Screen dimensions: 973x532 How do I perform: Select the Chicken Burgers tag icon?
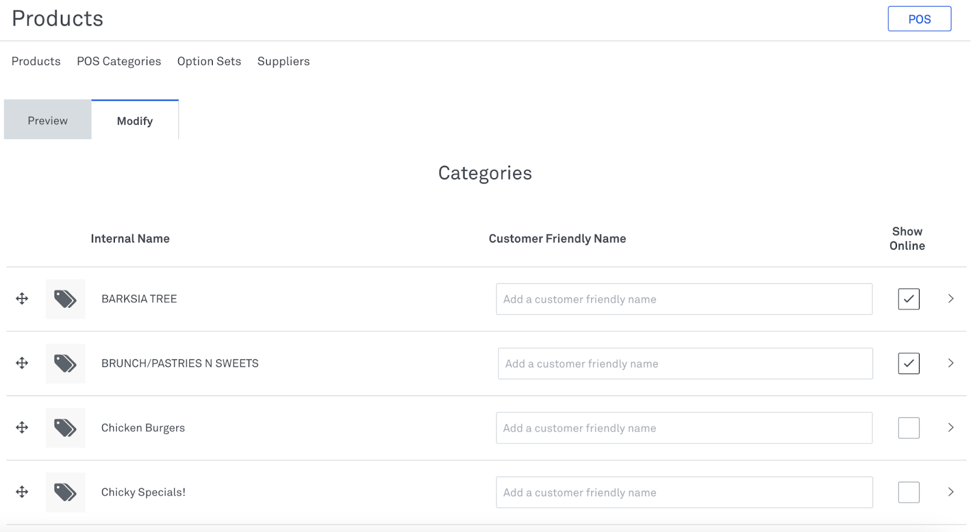tap(65, 428)
